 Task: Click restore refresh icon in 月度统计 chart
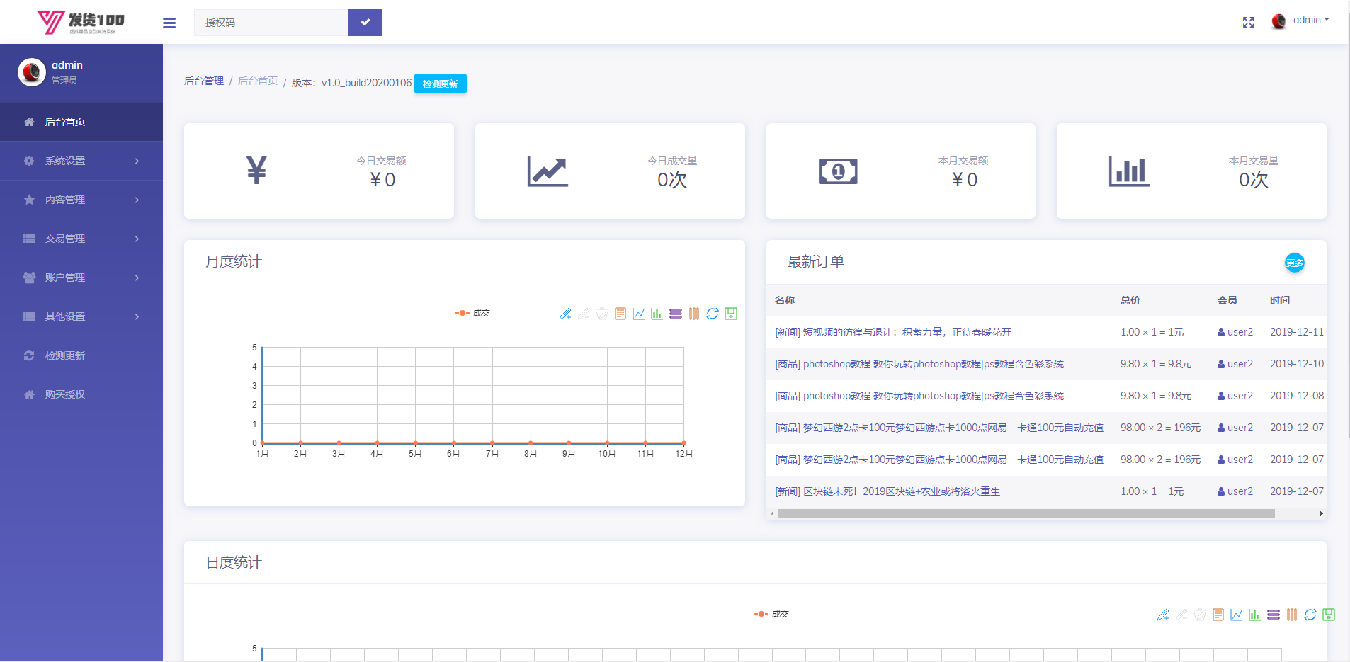click(713, 314)
